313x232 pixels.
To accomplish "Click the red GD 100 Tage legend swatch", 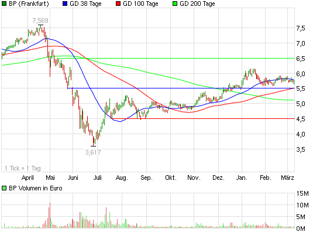I will click(x=118, y=4).
